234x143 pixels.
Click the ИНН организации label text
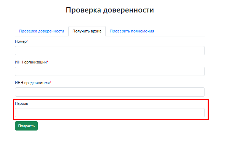click(x=31, y=62)
